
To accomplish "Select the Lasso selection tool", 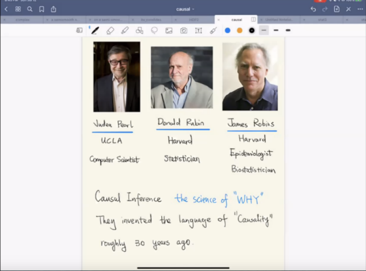I will tap(155, 30).
